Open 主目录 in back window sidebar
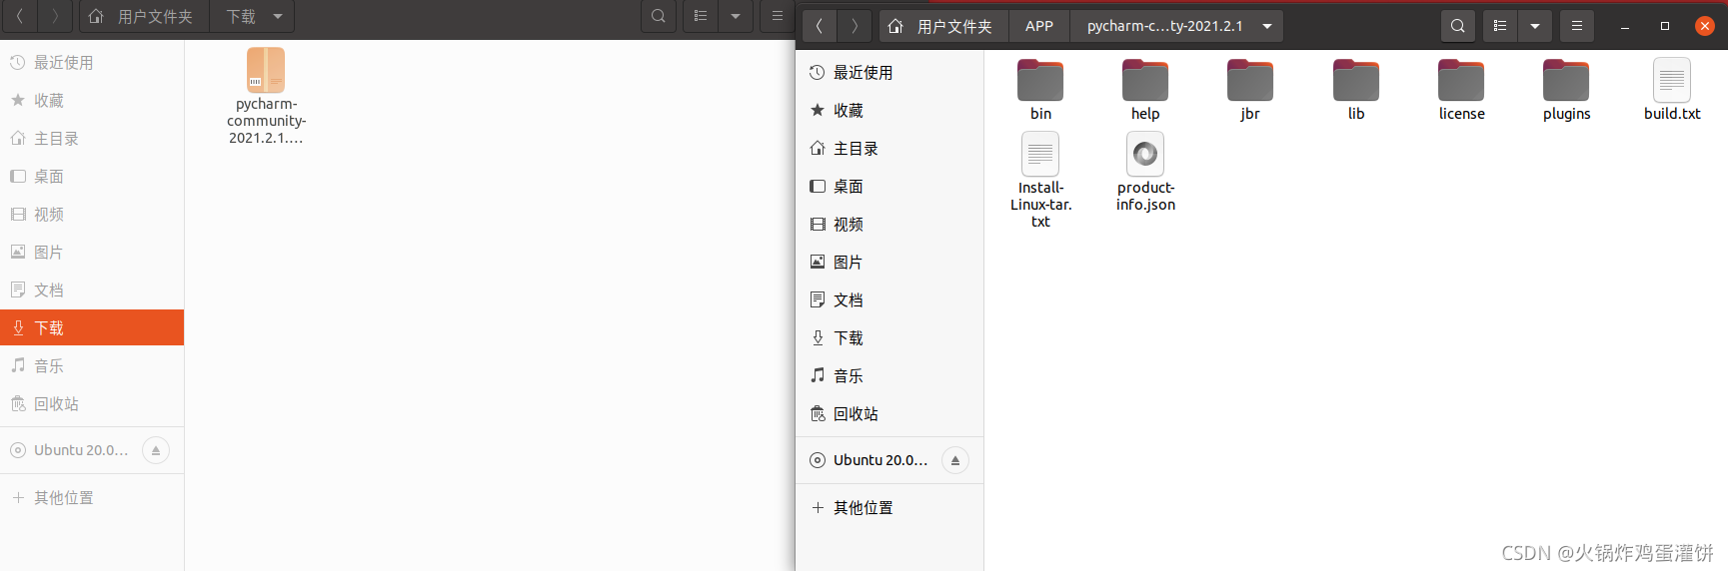Image resolution: width=1728 pixels, height=571 pixels. [92, 138]
